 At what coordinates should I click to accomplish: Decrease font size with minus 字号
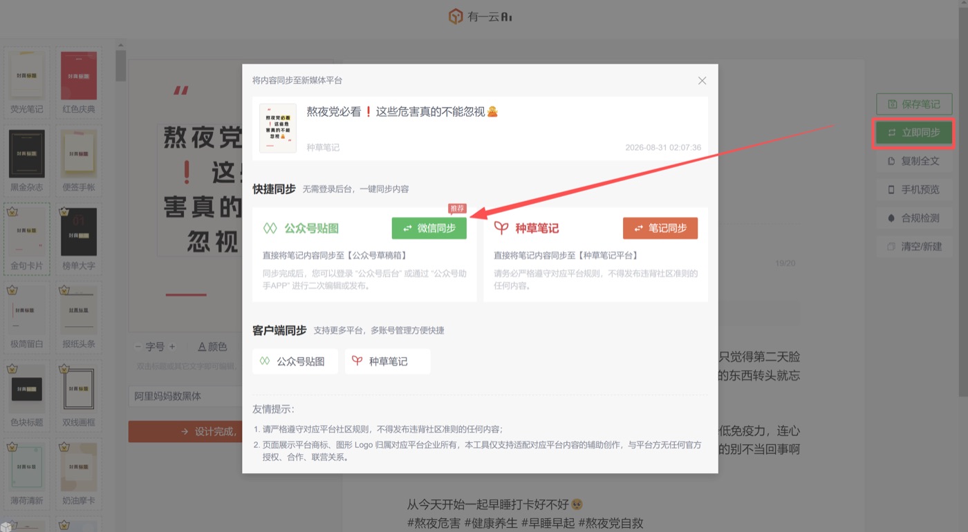tap(138, 346)
